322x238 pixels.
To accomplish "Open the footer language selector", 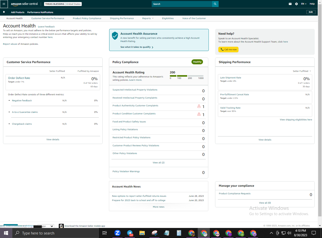I will [46, 226].
